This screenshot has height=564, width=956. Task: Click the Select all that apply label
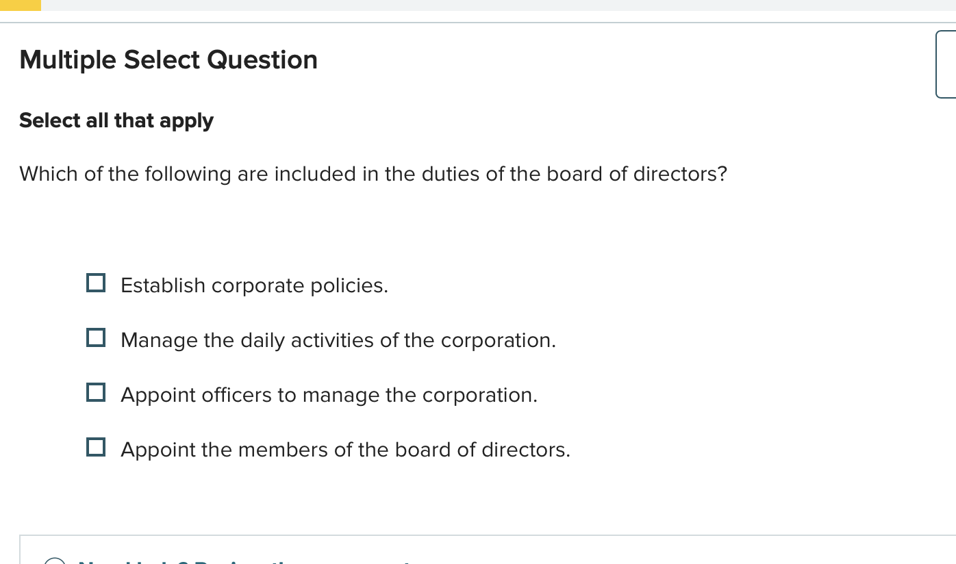[x=116, y=120]
